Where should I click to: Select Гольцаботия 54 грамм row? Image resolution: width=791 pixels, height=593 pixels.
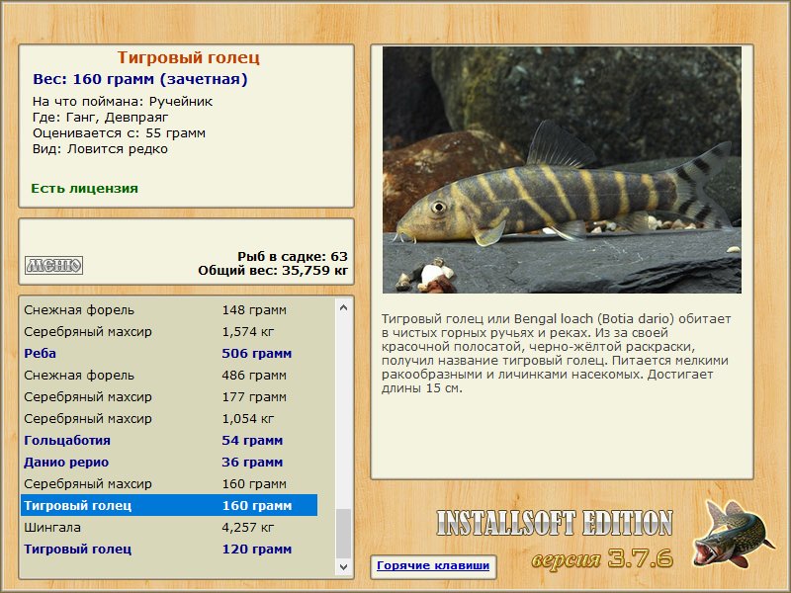pos(169,440)
